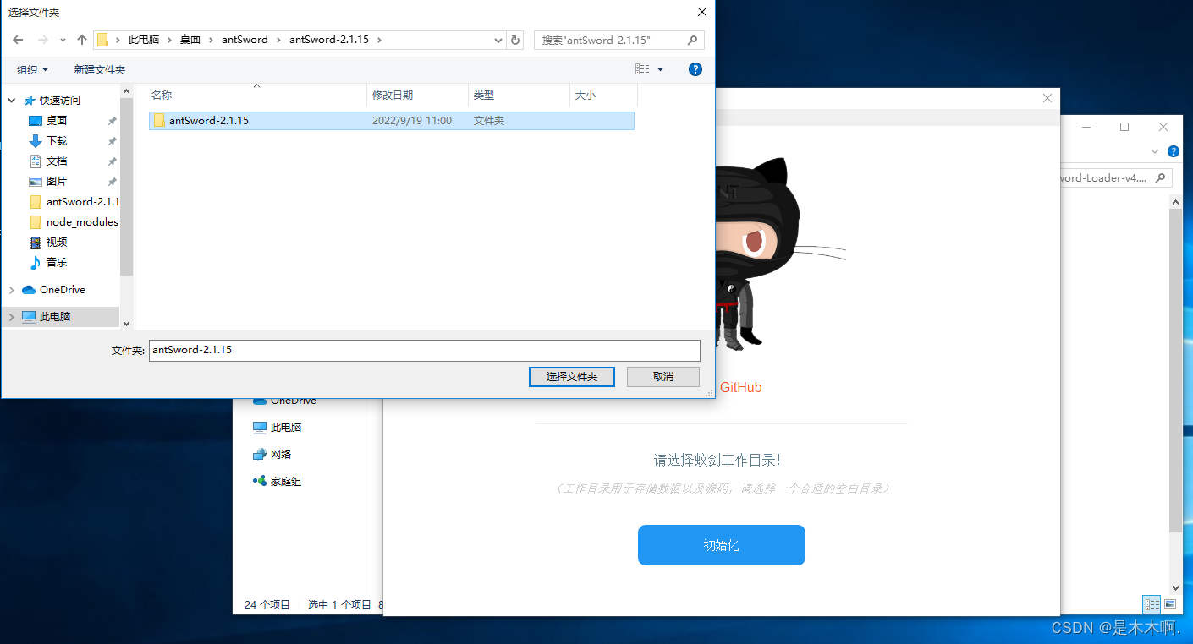Switch to details view in background Explorer status bar
1193x644 pixels.
point(1152,603)
